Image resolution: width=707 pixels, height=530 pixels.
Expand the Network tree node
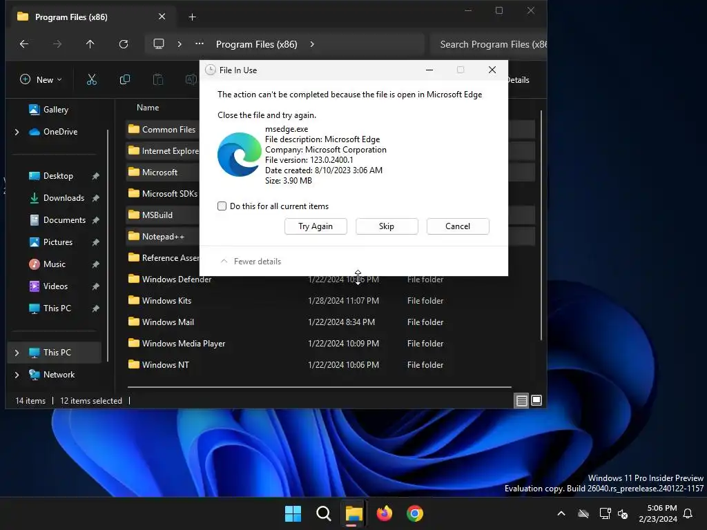(17, 375)
